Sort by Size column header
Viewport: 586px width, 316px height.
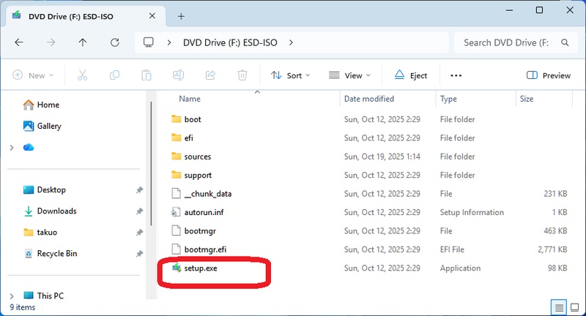tap(526, 99)
